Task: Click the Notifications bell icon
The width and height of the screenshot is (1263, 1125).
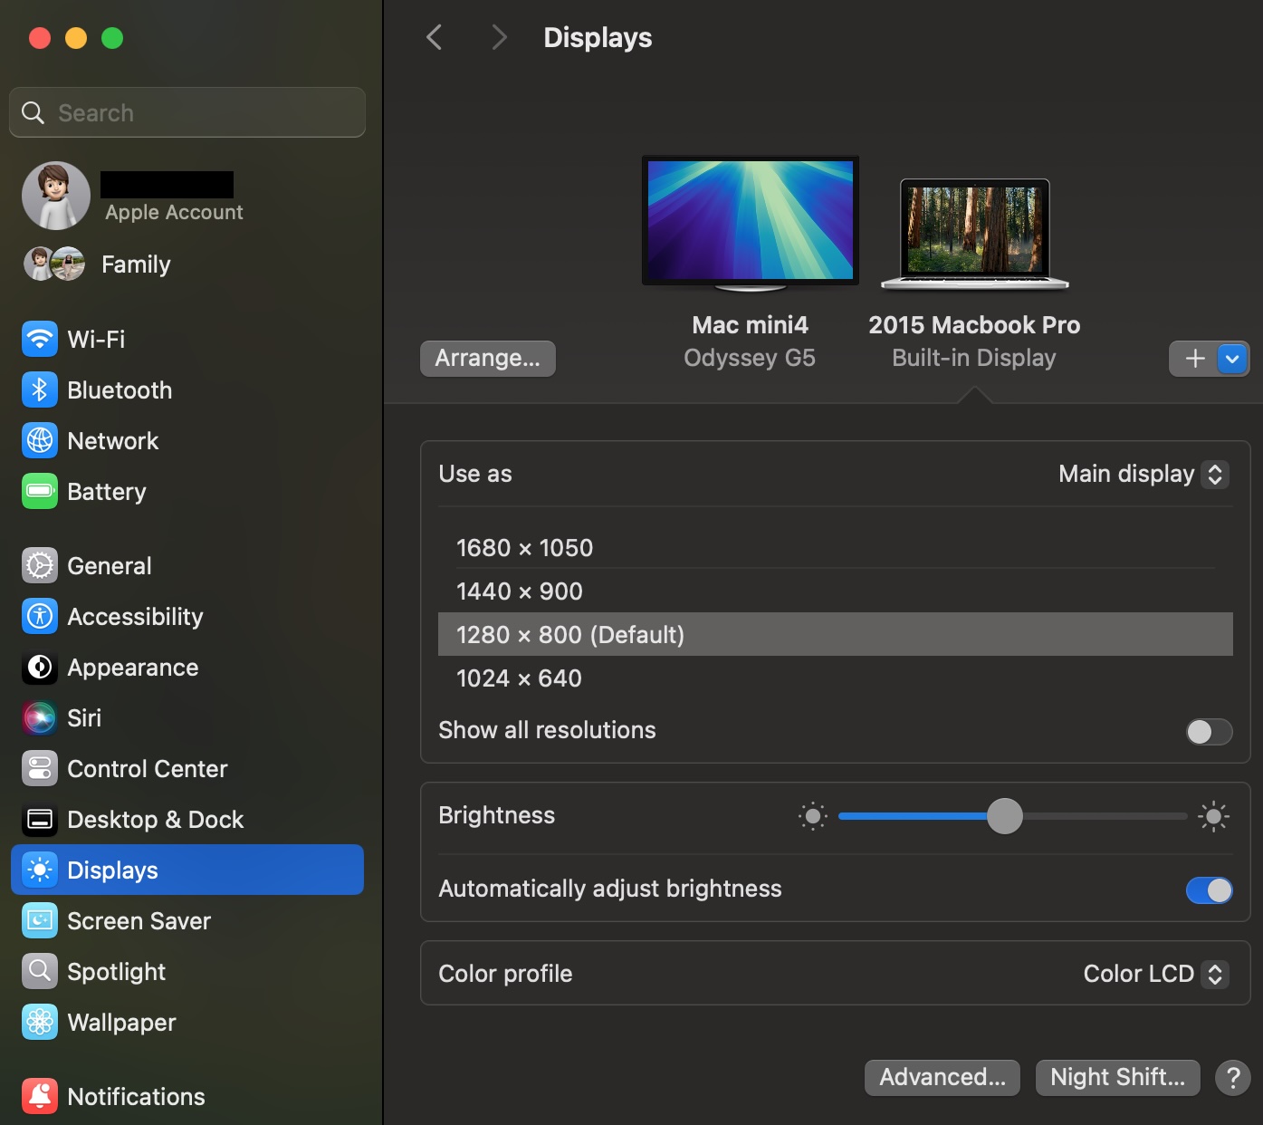Action: pos(40,1097)
